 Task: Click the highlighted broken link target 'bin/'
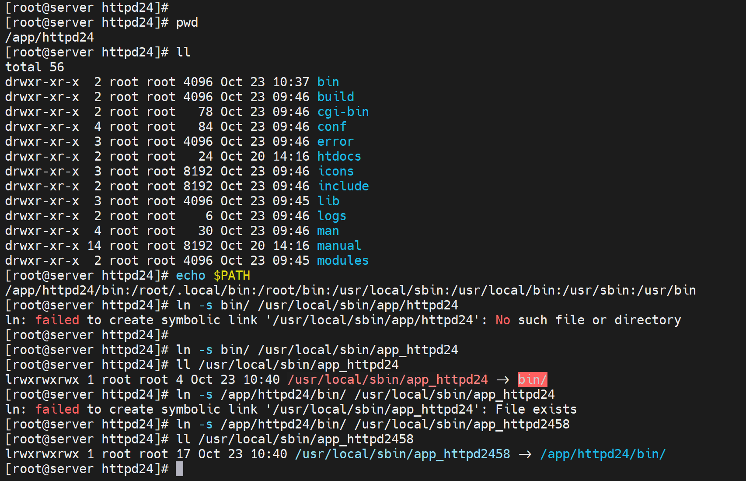coord(532,379)
